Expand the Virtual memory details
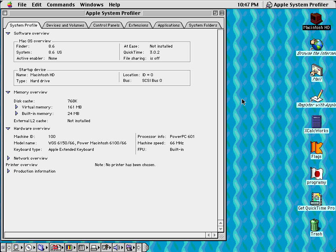 coord(17,107)
